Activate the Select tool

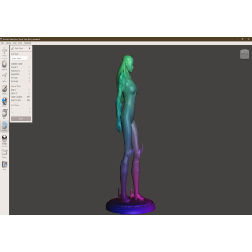[4, 77]
